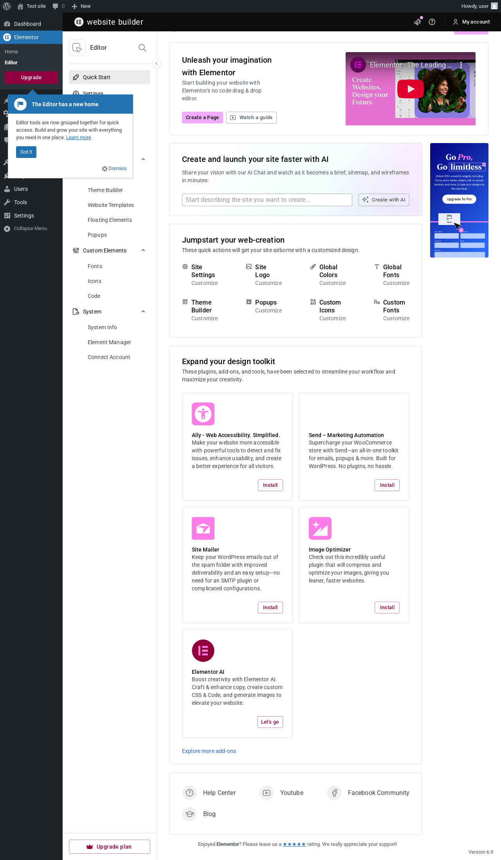The image size is (501, 860).
Task: Click the Blog graduation cap icon
Action: pos(190,814)
